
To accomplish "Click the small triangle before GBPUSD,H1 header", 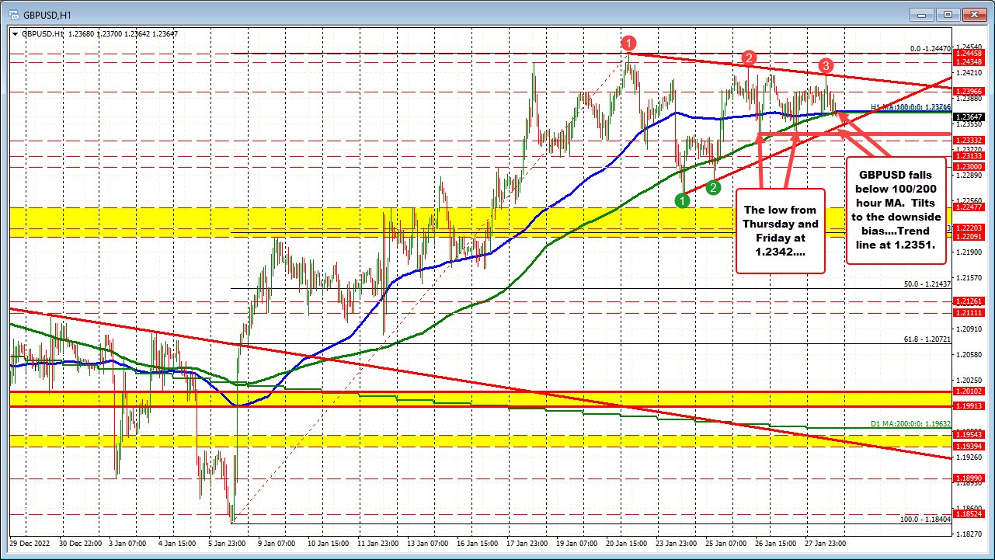I will tap(15, 34).
